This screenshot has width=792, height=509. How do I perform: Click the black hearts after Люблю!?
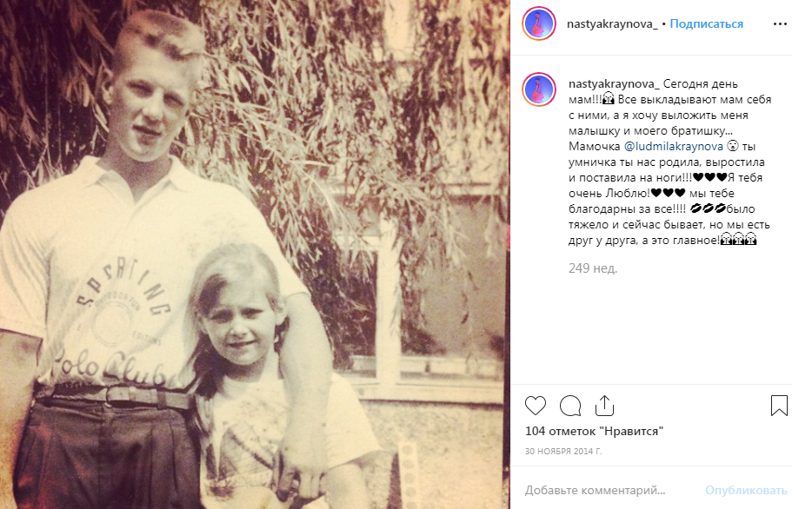pos(668,193)
